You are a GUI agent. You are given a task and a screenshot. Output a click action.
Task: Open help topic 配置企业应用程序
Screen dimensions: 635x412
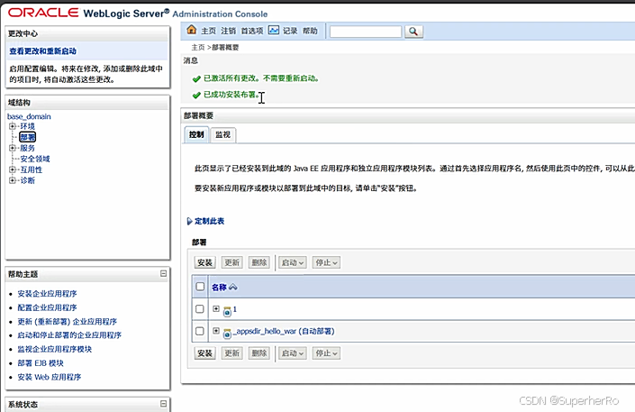pyautogui.click(x=48, y=307)
